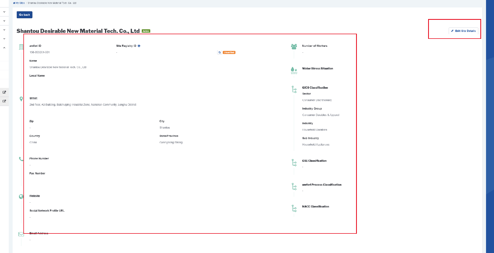Image resolution: width=494 pixels, height=253 pixels.
Task: Expand the topmost chevron in left sidebar
Action: [x=4, y=12]
